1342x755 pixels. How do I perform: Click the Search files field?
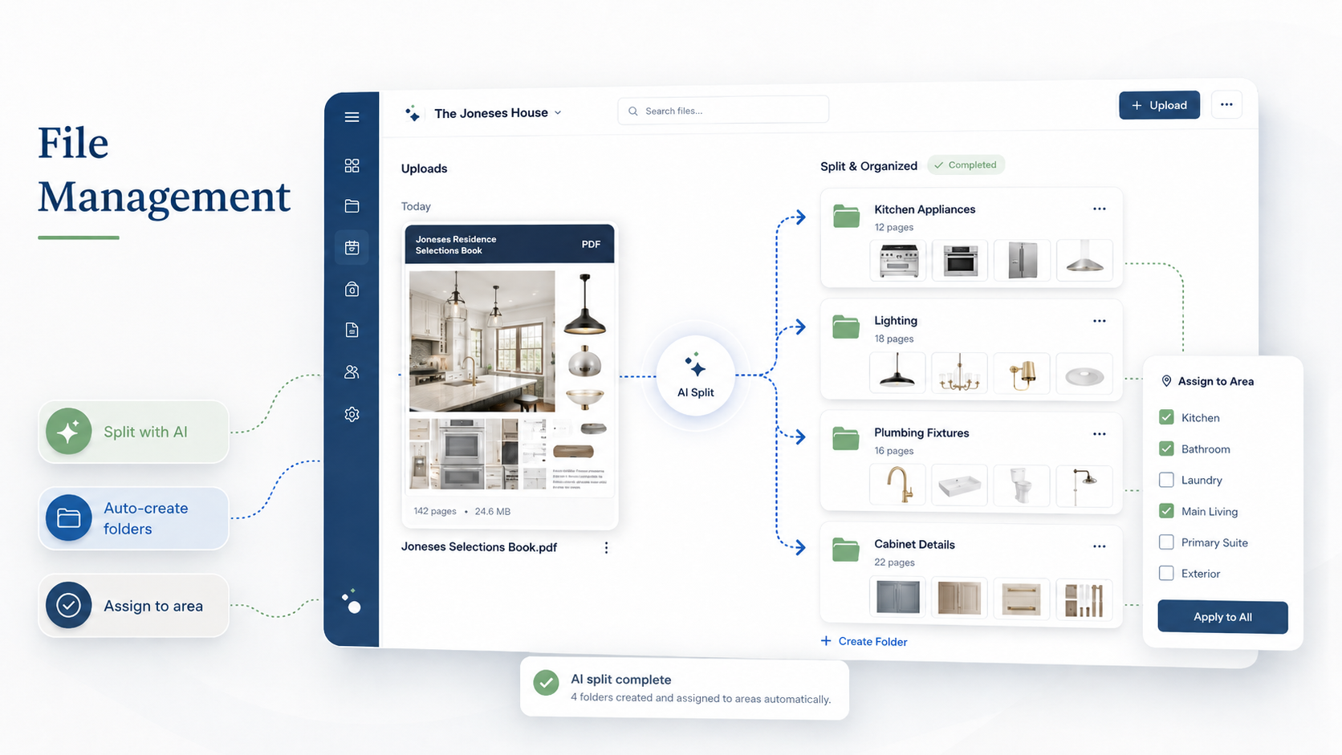click(x=723, y=111)
